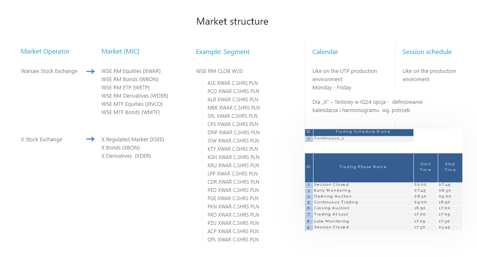Select WSE MTF Bonds (WMTF) market
Viewport: 477px width, 257px height.
(x=131, y=112)
